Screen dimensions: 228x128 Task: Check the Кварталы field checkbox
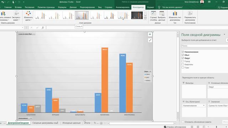(x=183, y=64)
